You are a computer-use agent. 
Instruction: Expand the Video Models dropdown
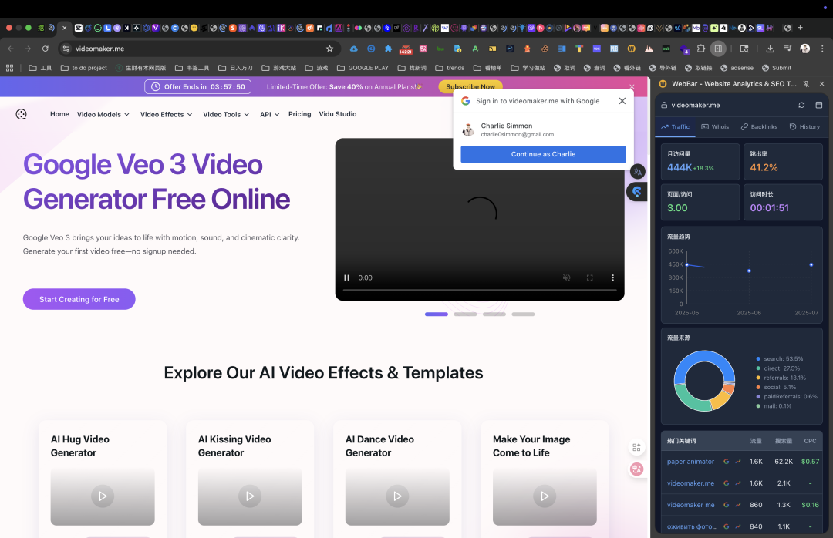point(103,114)
